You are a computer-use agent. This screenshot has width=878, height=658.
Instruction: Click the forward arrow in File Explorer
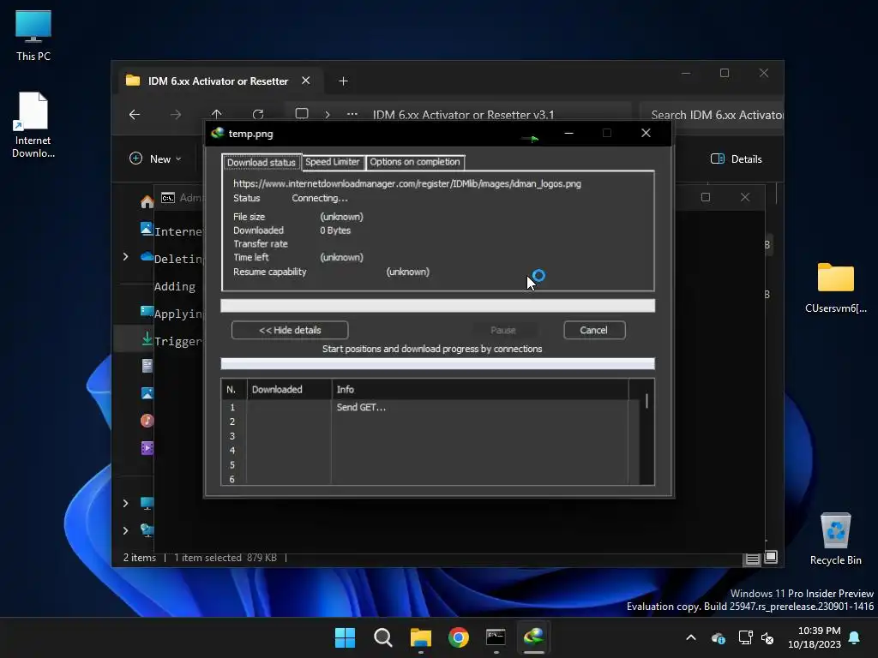pos(176,115)
